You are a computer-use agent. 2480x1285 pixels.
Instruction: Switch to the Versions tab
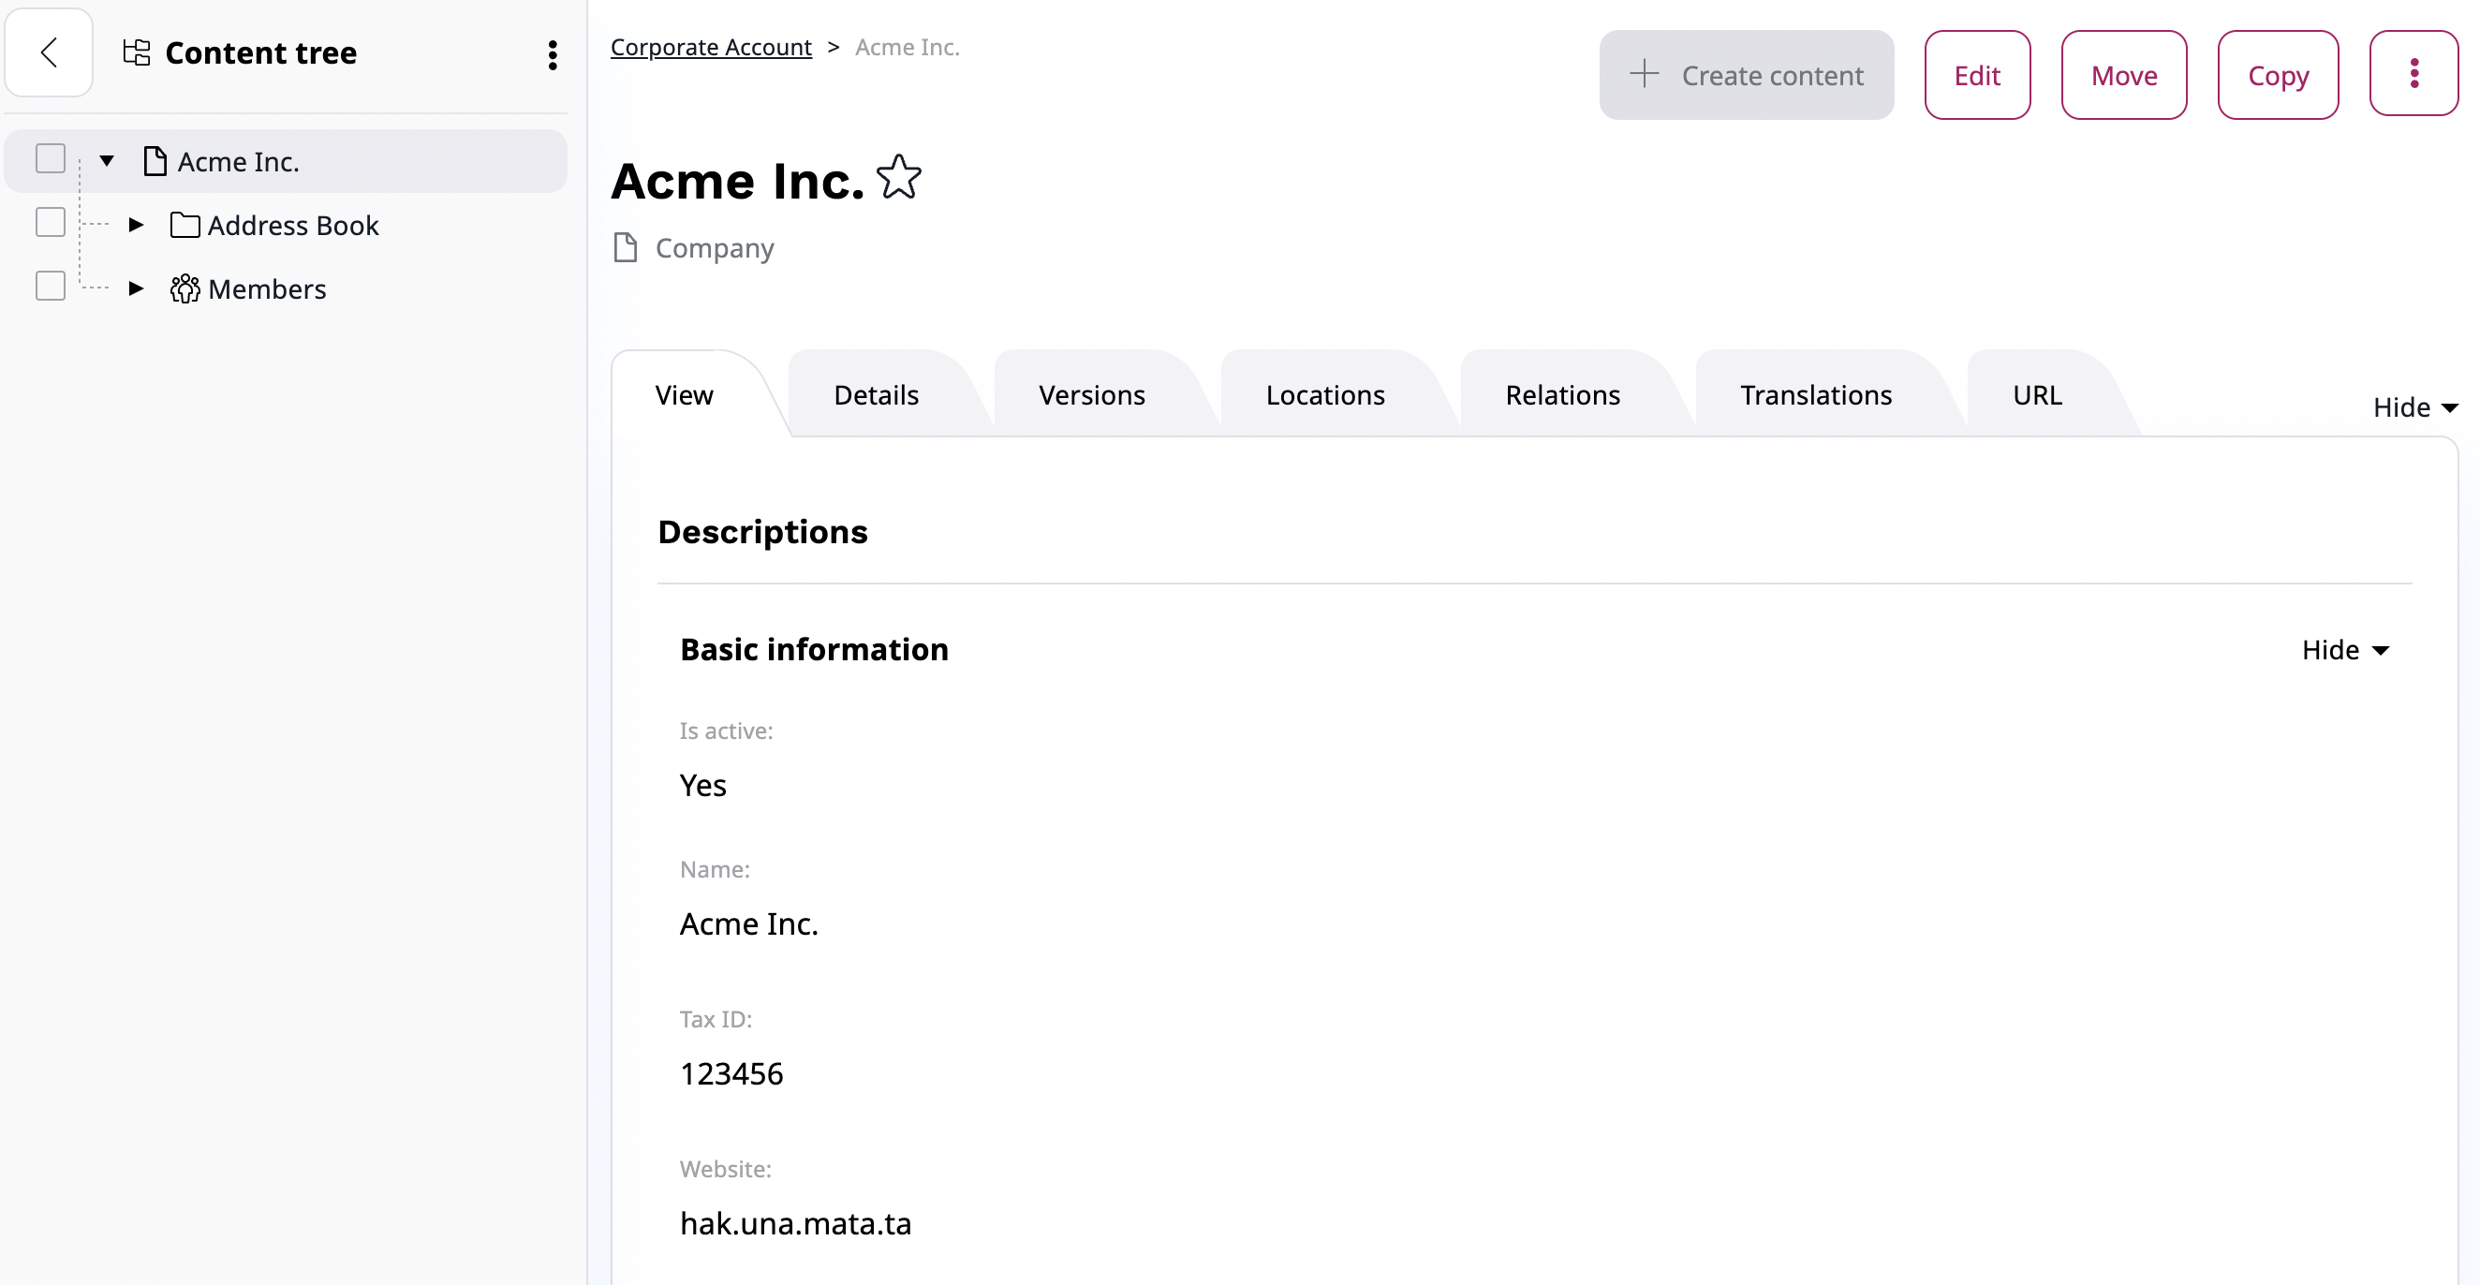[x=1091, y=394]
